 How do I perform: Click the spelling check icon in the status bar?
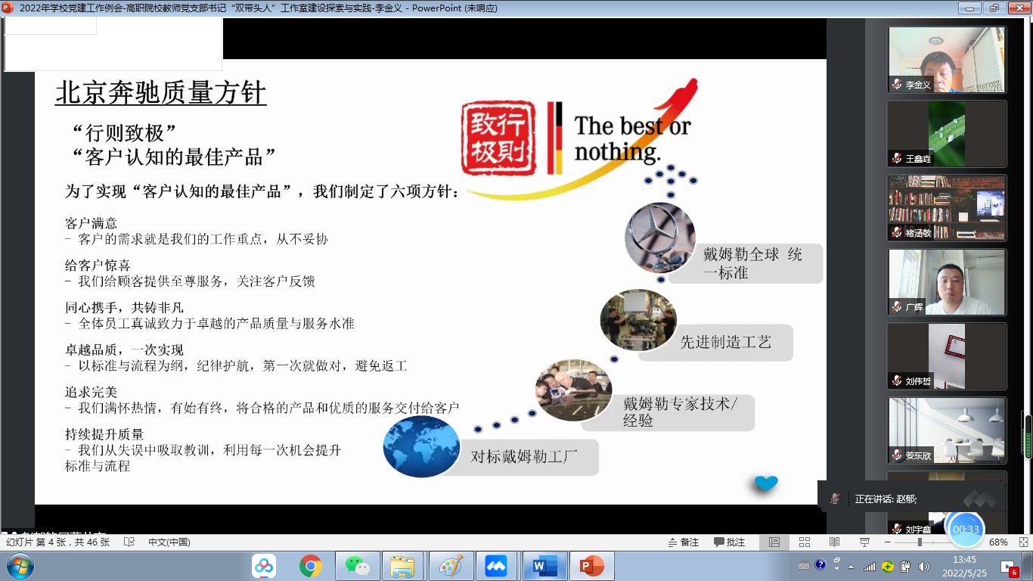coord(129,542)
